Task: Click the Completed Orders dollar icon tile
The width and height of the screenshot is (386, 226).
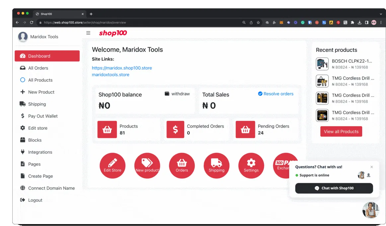Action: [x=175, y=129]
